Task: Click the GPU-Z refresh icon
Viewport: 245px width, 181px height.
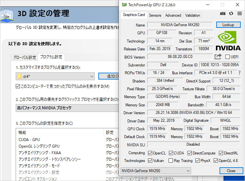Action: coord(231,14)
